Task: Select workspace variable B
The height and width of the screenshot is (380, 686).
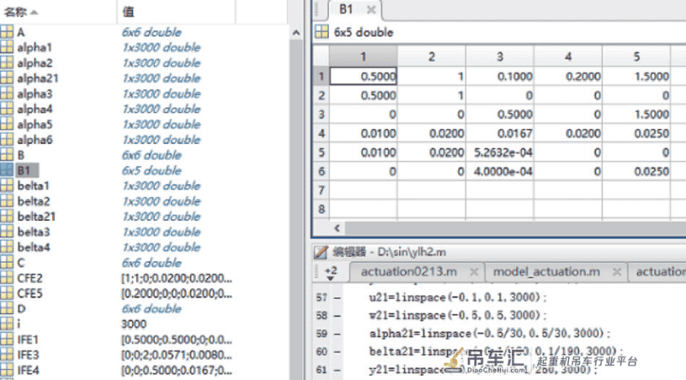Action: [x=21, y=155]
